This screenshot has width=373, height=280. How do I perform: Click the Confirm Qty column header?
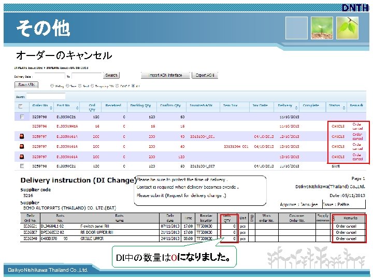[x=170, y=105]
